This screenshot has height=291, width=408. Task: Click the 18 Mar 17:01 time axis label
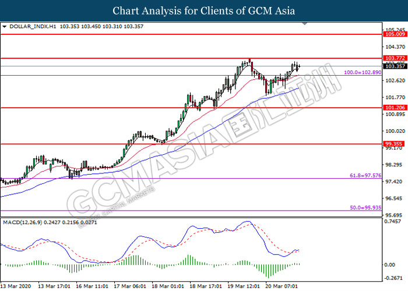point(206,286)
